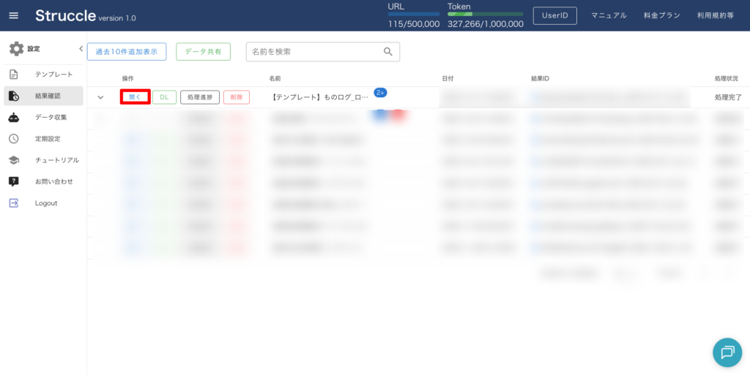Click the template document icon
Viewport: 750px width, 375px height.
coord(14,75)
